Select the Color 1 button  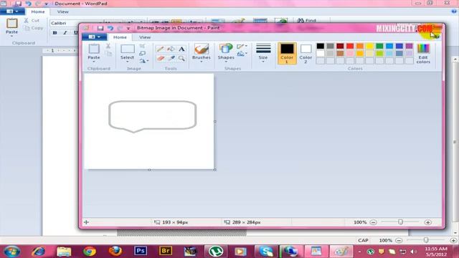tap(287, 53)
